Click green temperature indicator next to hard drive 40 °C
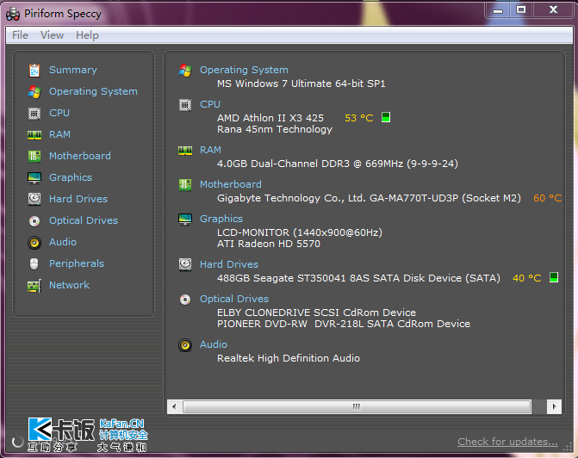578x458 pixels. point(554,277)
